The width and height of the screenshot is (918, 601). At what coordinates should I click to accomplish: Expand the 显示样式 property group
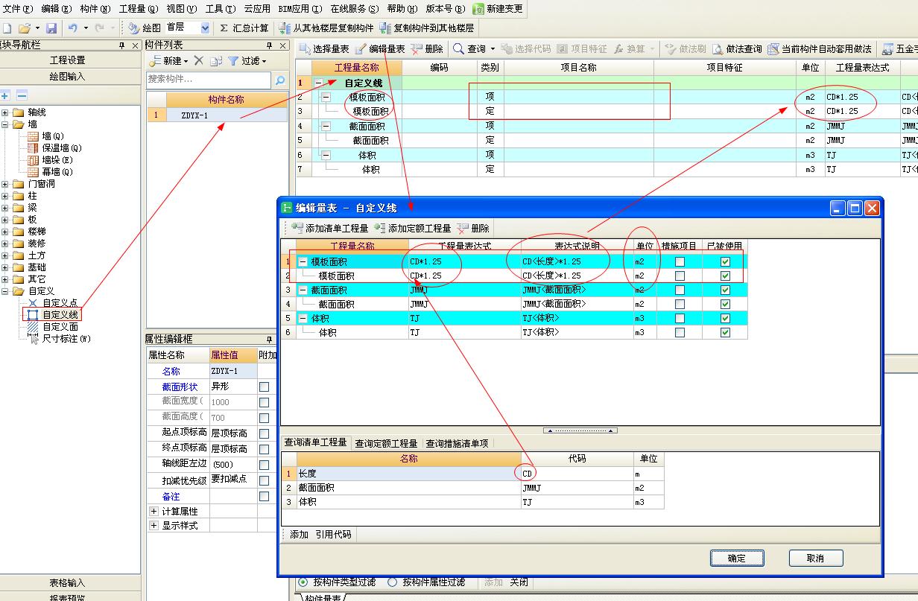point(154,526)
